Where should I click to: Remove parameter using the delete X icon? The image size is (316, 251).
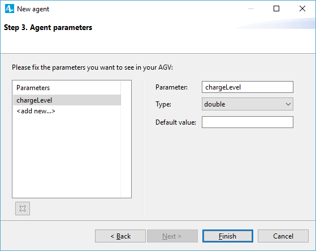pos(23,209)
